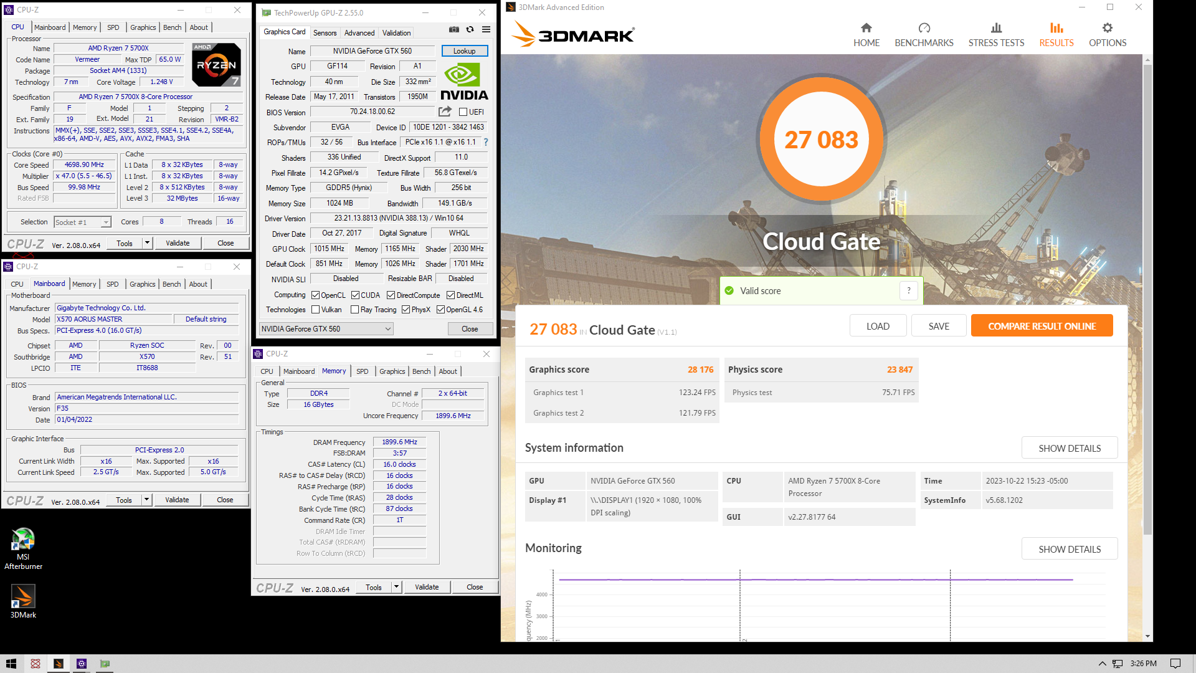
Task: Open Tools dropdown arrow in Memory window
Action: click(x=396, y=587)
